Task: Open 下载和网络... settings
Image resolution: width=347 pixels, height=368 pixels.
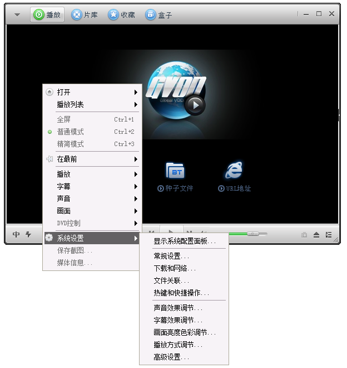Action: (184, 268)
